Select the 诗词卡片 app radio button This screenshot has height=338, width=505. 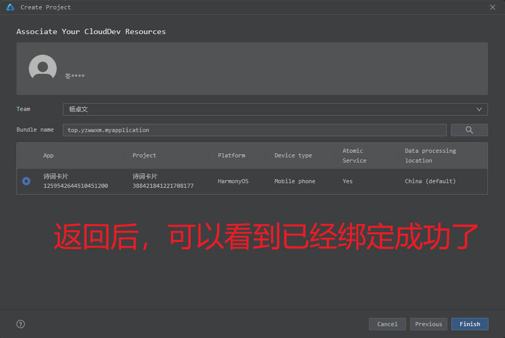tap(26, 181)
